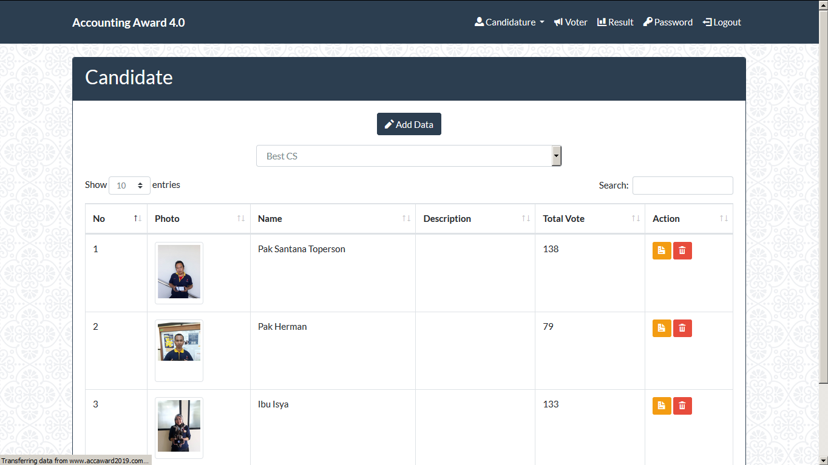Delete Pak Herman using trash icon
This screenshot has width=828, height=465.
(682, 328)
